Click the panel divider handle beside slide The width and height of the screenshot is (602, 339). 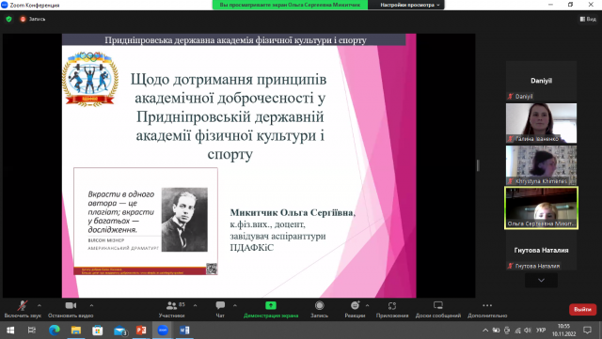click(478, 165)
